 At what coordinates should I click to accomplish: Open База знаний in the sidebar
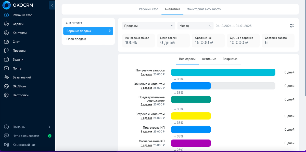pos(22,77)
